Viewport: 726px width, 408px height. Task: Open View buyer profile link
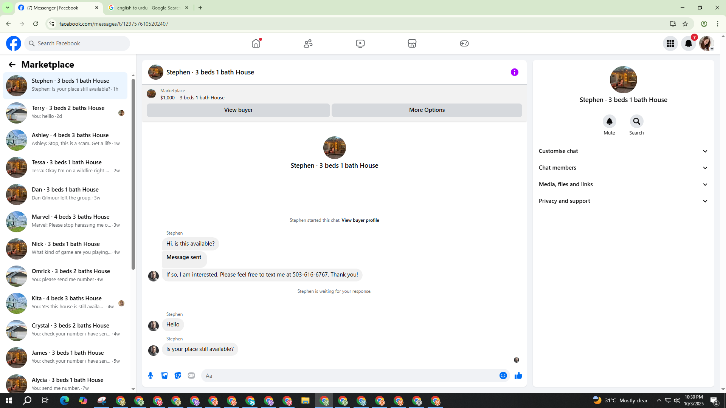click(x=360, y=220)
